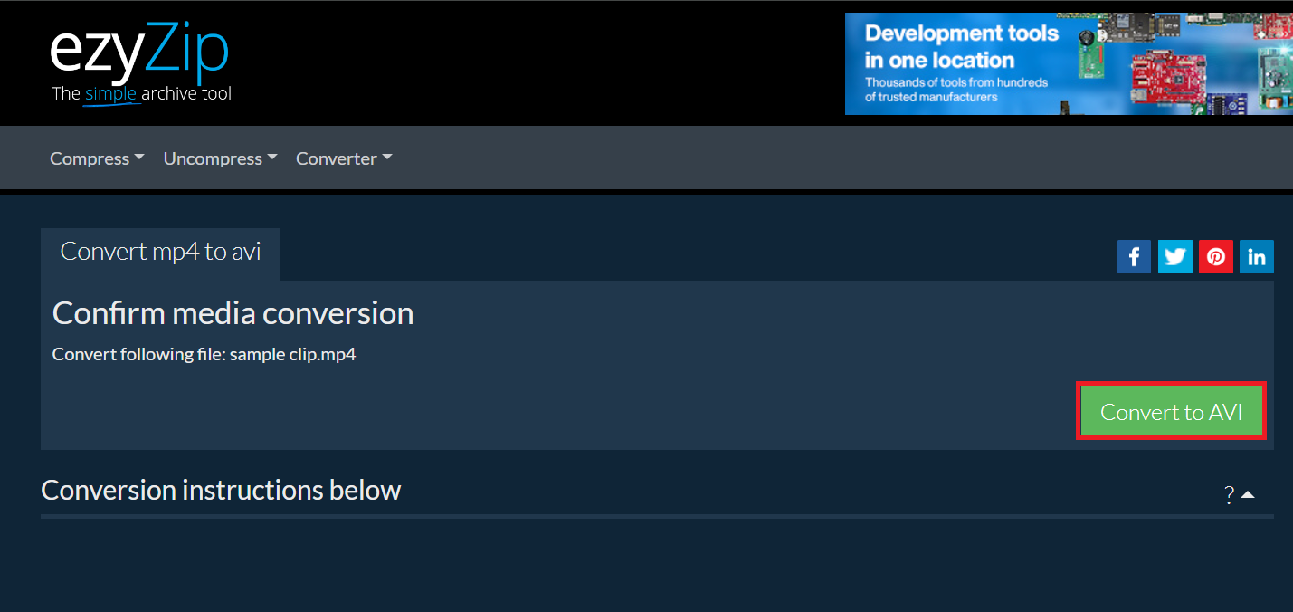Click the Conversion instructions below heading
This screenshot has width=1293, height=612.
220,490
